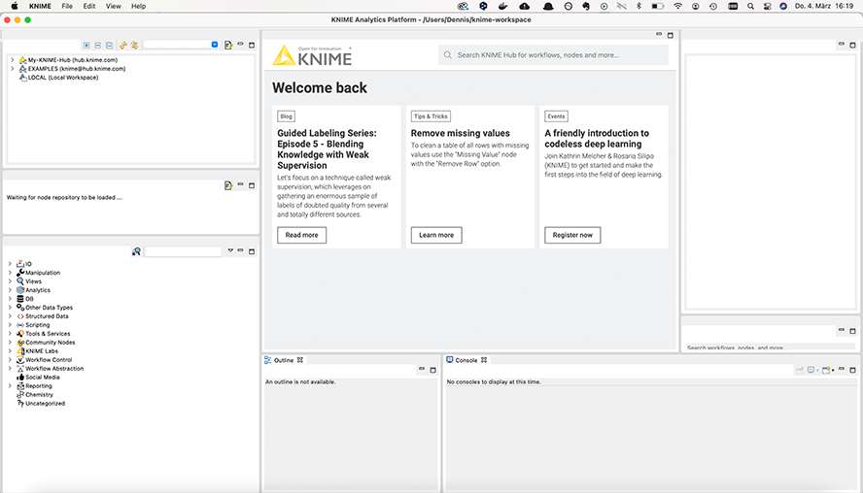Click inside the Node Repository search field
Viewport: 863px width, 493px height.
pyautogui.click(x=184, y=251)
